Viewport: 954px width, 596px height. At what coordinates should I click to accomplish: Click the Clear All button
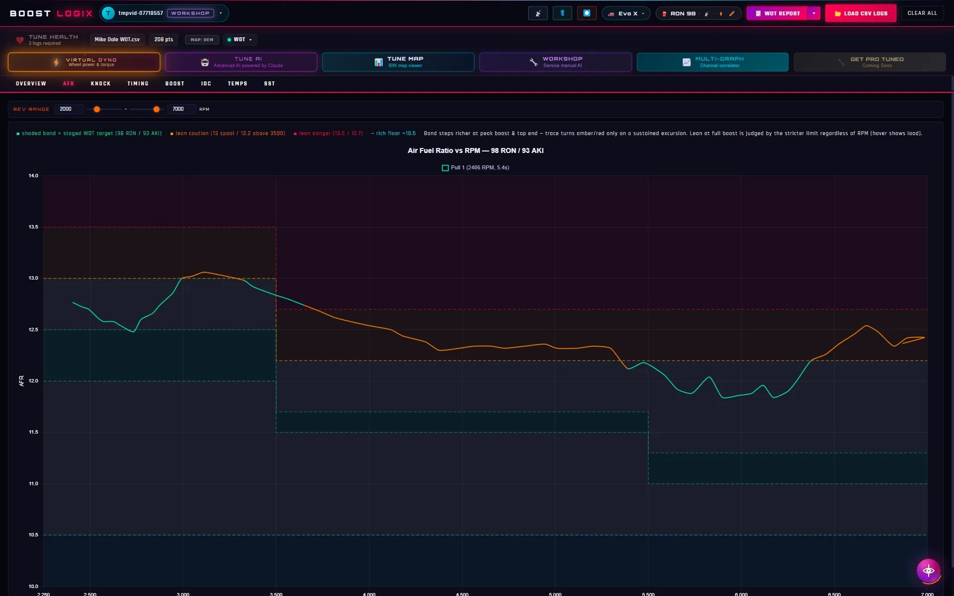[922, 13]
